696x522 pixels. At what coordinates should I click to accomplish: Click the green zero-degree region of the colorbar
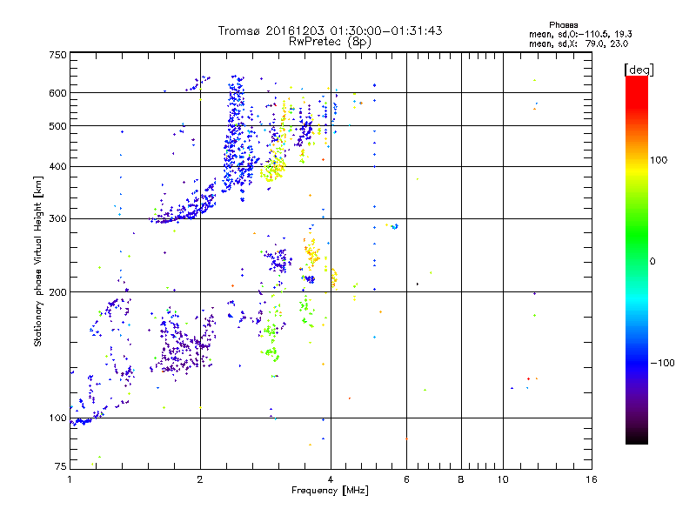[x=637, y=261]
